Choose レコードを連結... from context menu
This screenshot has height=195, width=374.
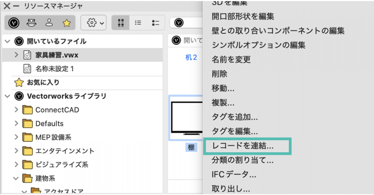point(243,146)
